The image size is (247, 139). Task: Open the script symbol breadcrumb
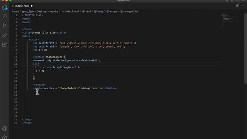point(112,12)
